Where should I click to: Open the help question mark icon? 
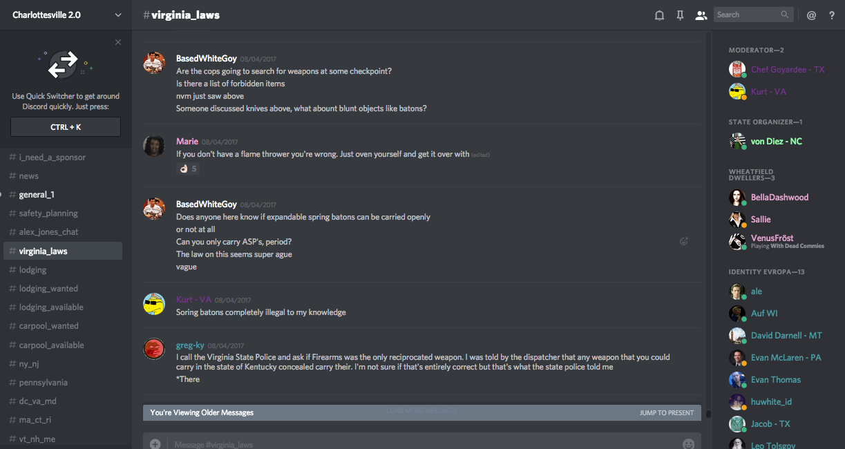click(832, 15)
